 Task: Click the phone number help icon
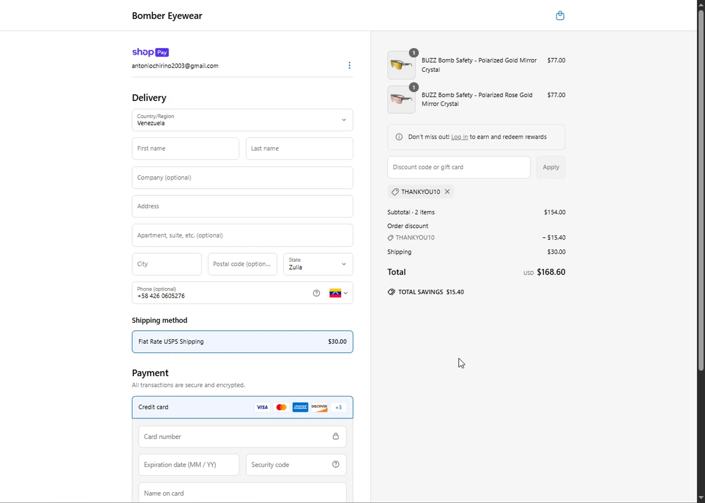point(316,293)
